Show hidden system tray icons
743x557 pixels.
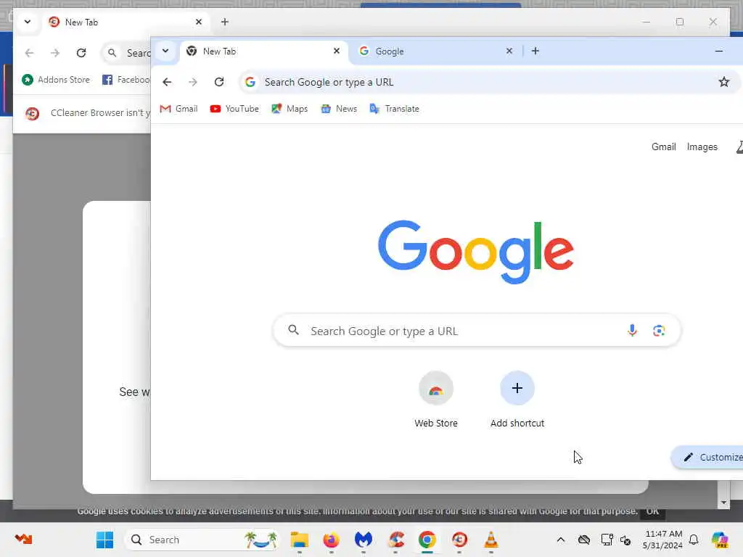[x=561, y=540]
